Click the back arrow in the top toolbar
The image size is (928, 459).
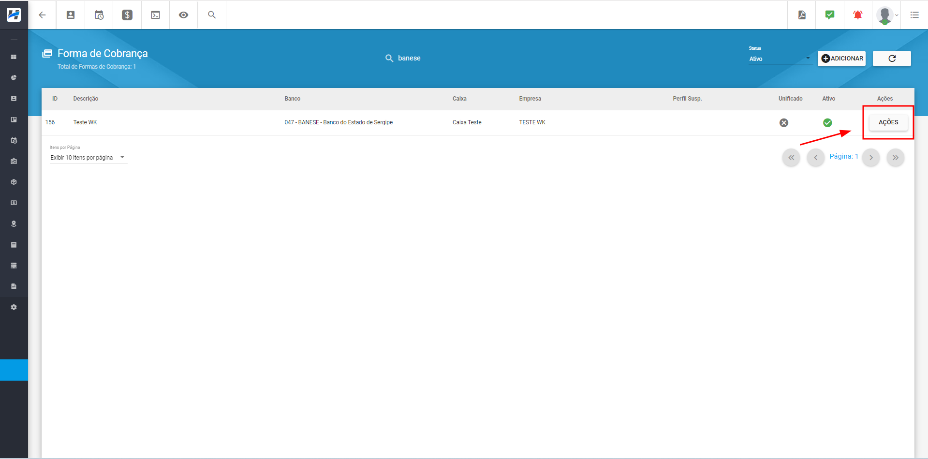click(42, 15)
